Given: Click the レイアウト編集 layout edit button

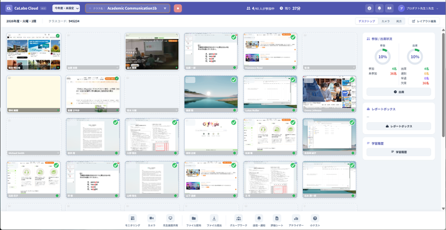Looking at the screenshot, I should 424,21.
